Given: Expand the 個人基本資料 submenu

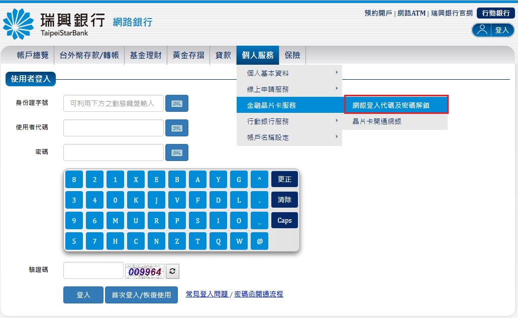Looking at the screenshot, I should [289, 73].
